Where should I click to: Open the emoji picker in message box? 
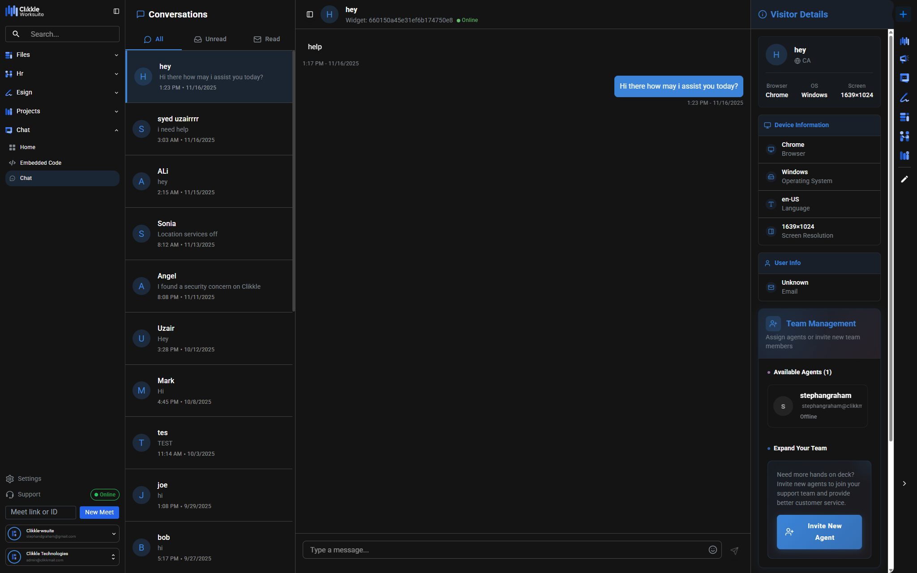(x=713, y=550)
